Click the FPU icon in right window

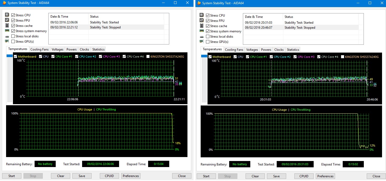[202, 21]
